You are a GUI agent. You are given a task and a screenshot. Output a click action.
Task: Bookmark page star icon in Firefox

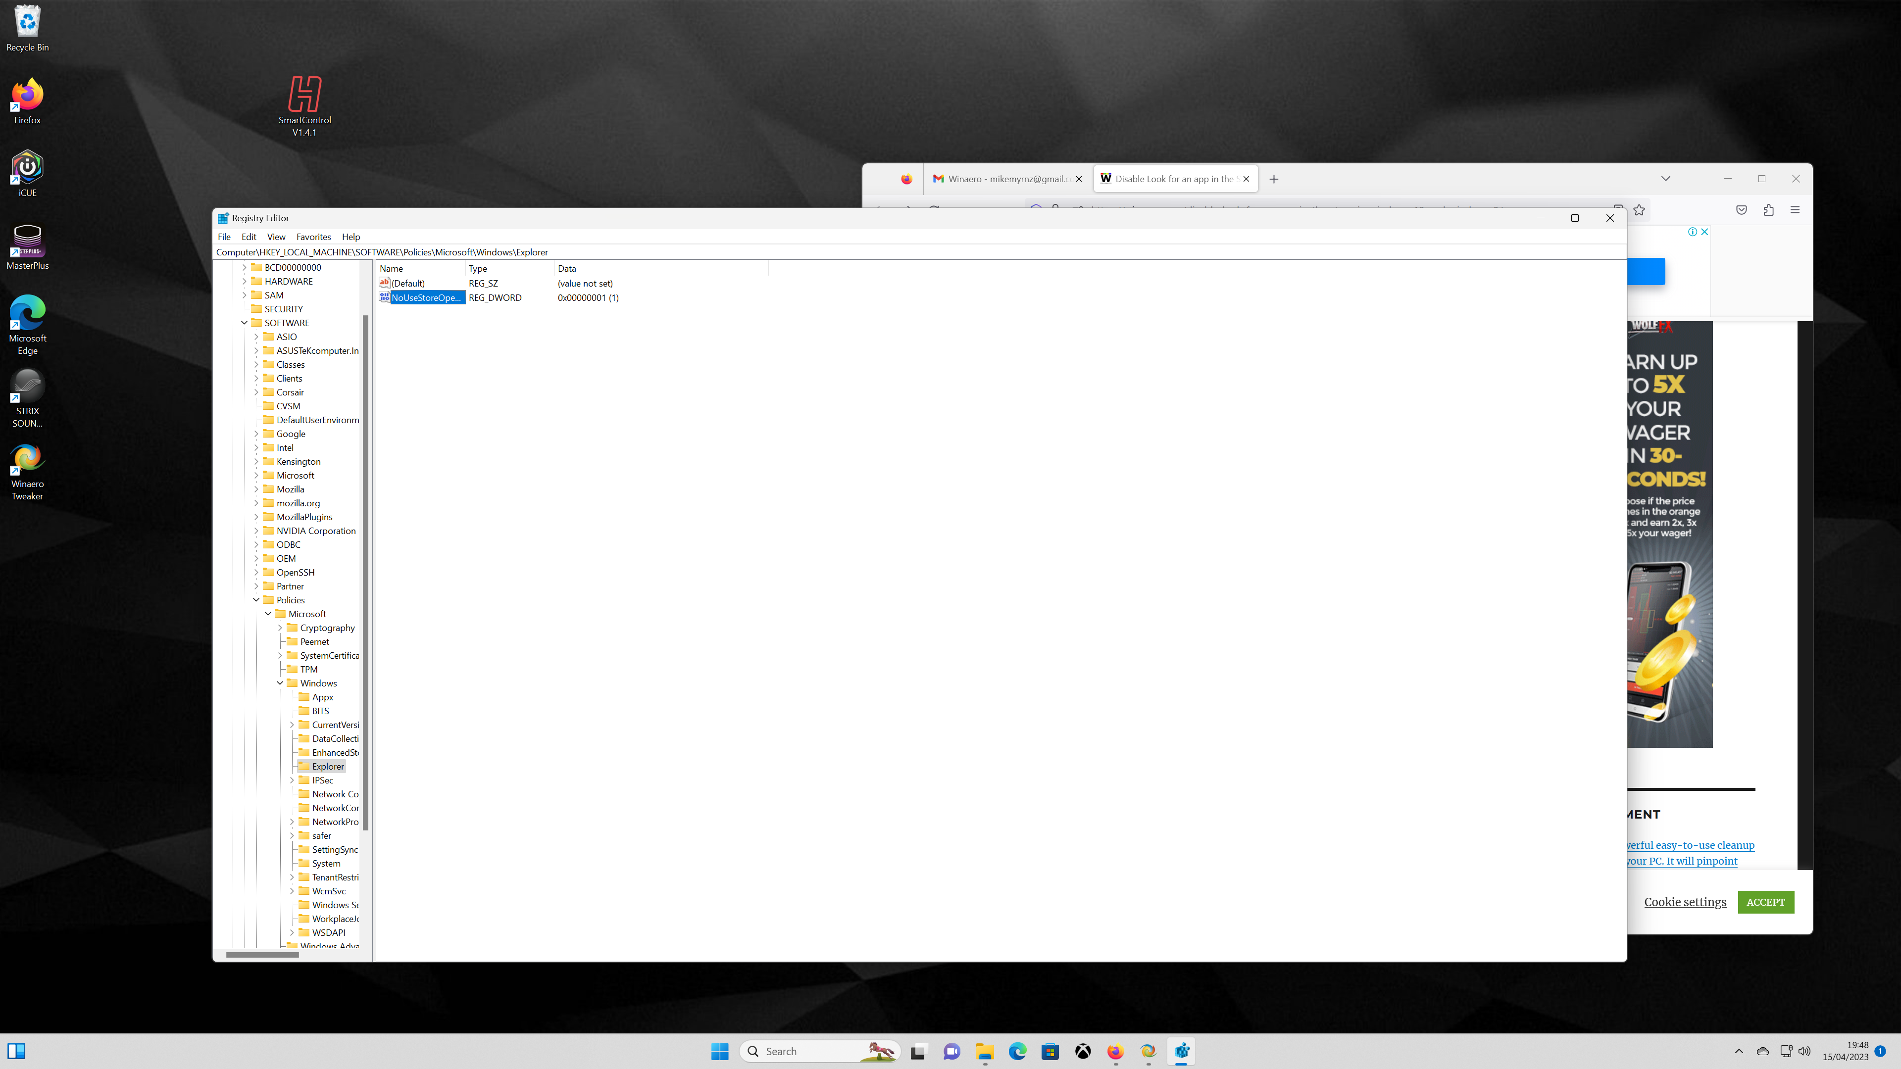(x=1639, y=210)
